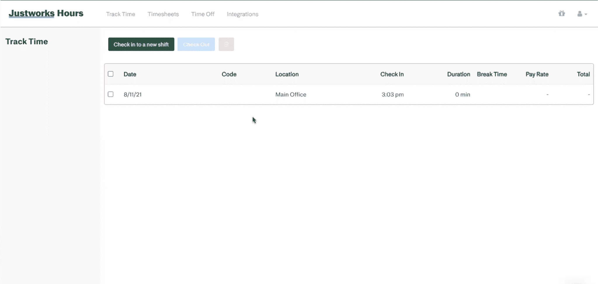Click the Check In column header
The image size is (598, 284).
point(392,74)
